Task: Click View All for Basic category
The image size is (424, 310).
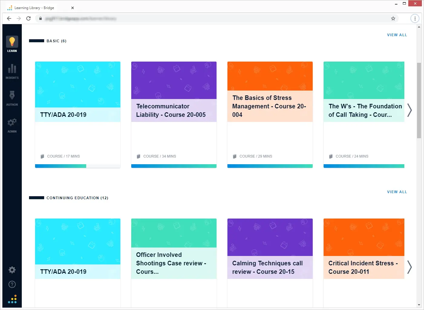Action: coord(397,35)
